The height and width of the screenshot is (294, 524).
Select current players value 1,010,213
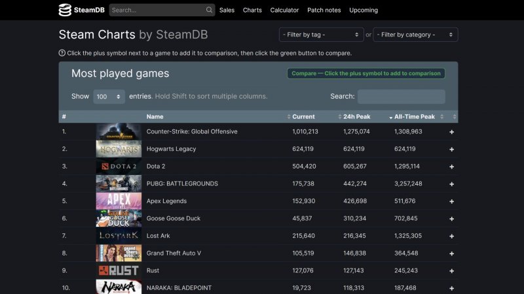point(305,131)
